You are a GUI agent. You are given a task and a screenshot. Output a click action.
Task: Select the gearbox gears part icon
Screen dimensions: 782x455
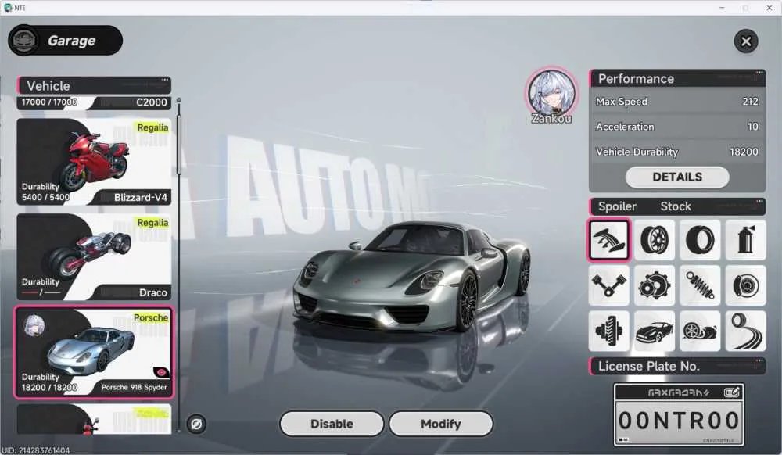click(655, 285)
